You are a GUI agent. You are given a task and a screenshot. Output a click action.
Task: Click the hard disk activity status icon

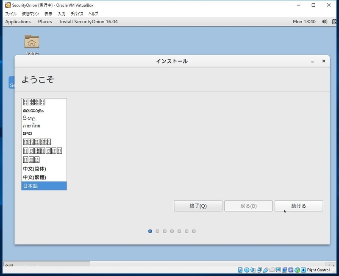[240, 270]
